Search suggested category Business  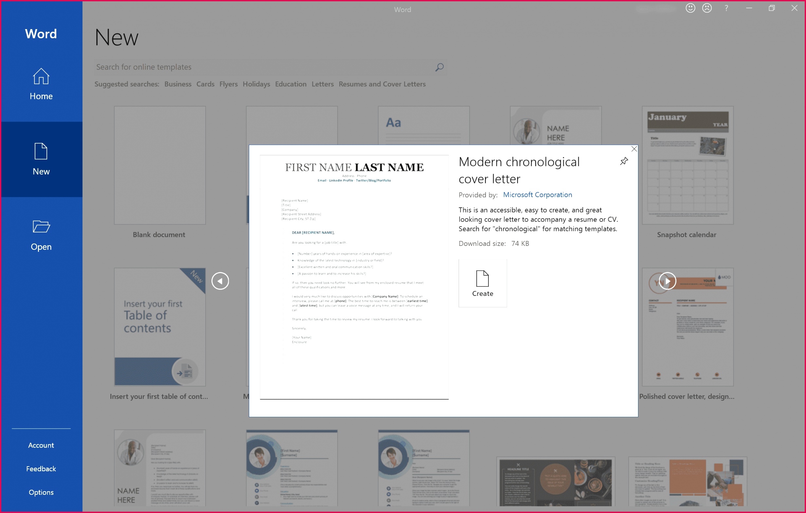pyautogui.click(x=178, y=84)
